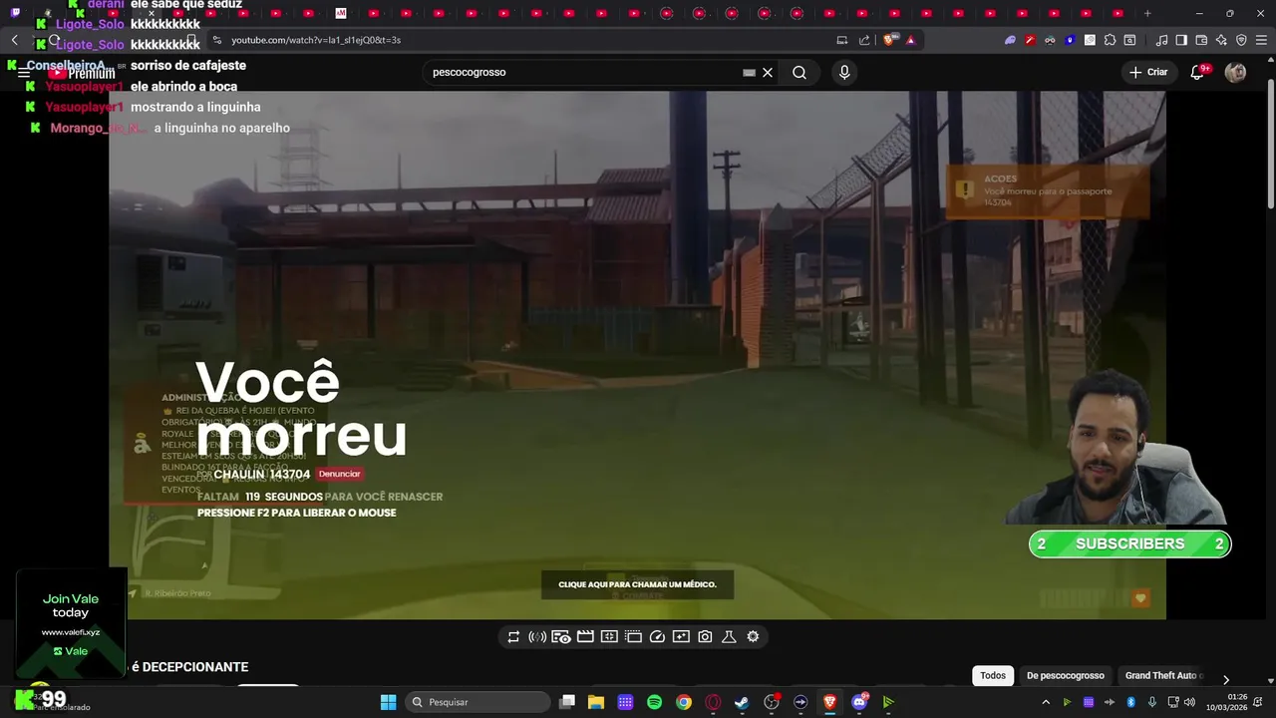Open File Explorer from the taskbar
This screenshot has height=718, width=1276.
click(x=596, y=702)
